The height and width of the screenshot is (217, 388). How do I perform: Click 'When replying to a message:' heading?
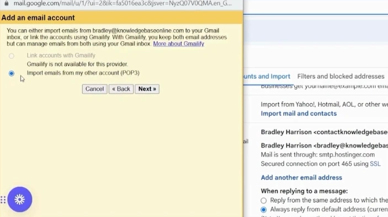304,191
